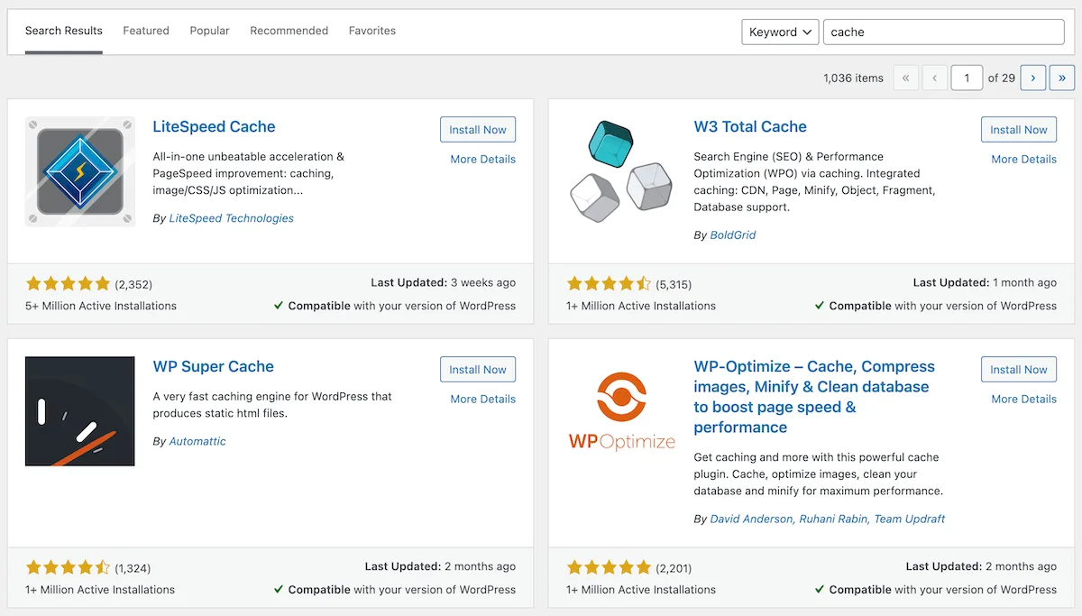Install the LiteSpeed Cache plugin now

point(478,129)
